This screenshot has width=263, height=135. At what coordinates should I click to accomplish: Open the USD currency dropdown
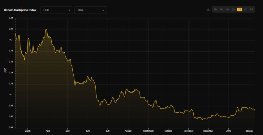pyautogui.click(x=57, y=10)
